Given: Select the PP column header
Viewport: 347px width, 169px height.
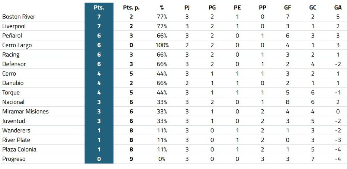Looking at the screenshot, I should click(263, 7).
